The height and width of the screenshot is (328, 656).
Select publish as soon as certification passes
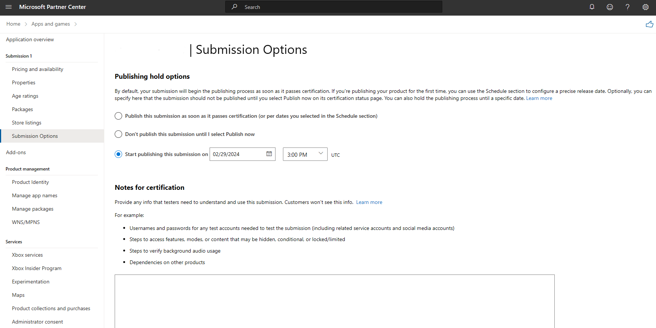118,116
